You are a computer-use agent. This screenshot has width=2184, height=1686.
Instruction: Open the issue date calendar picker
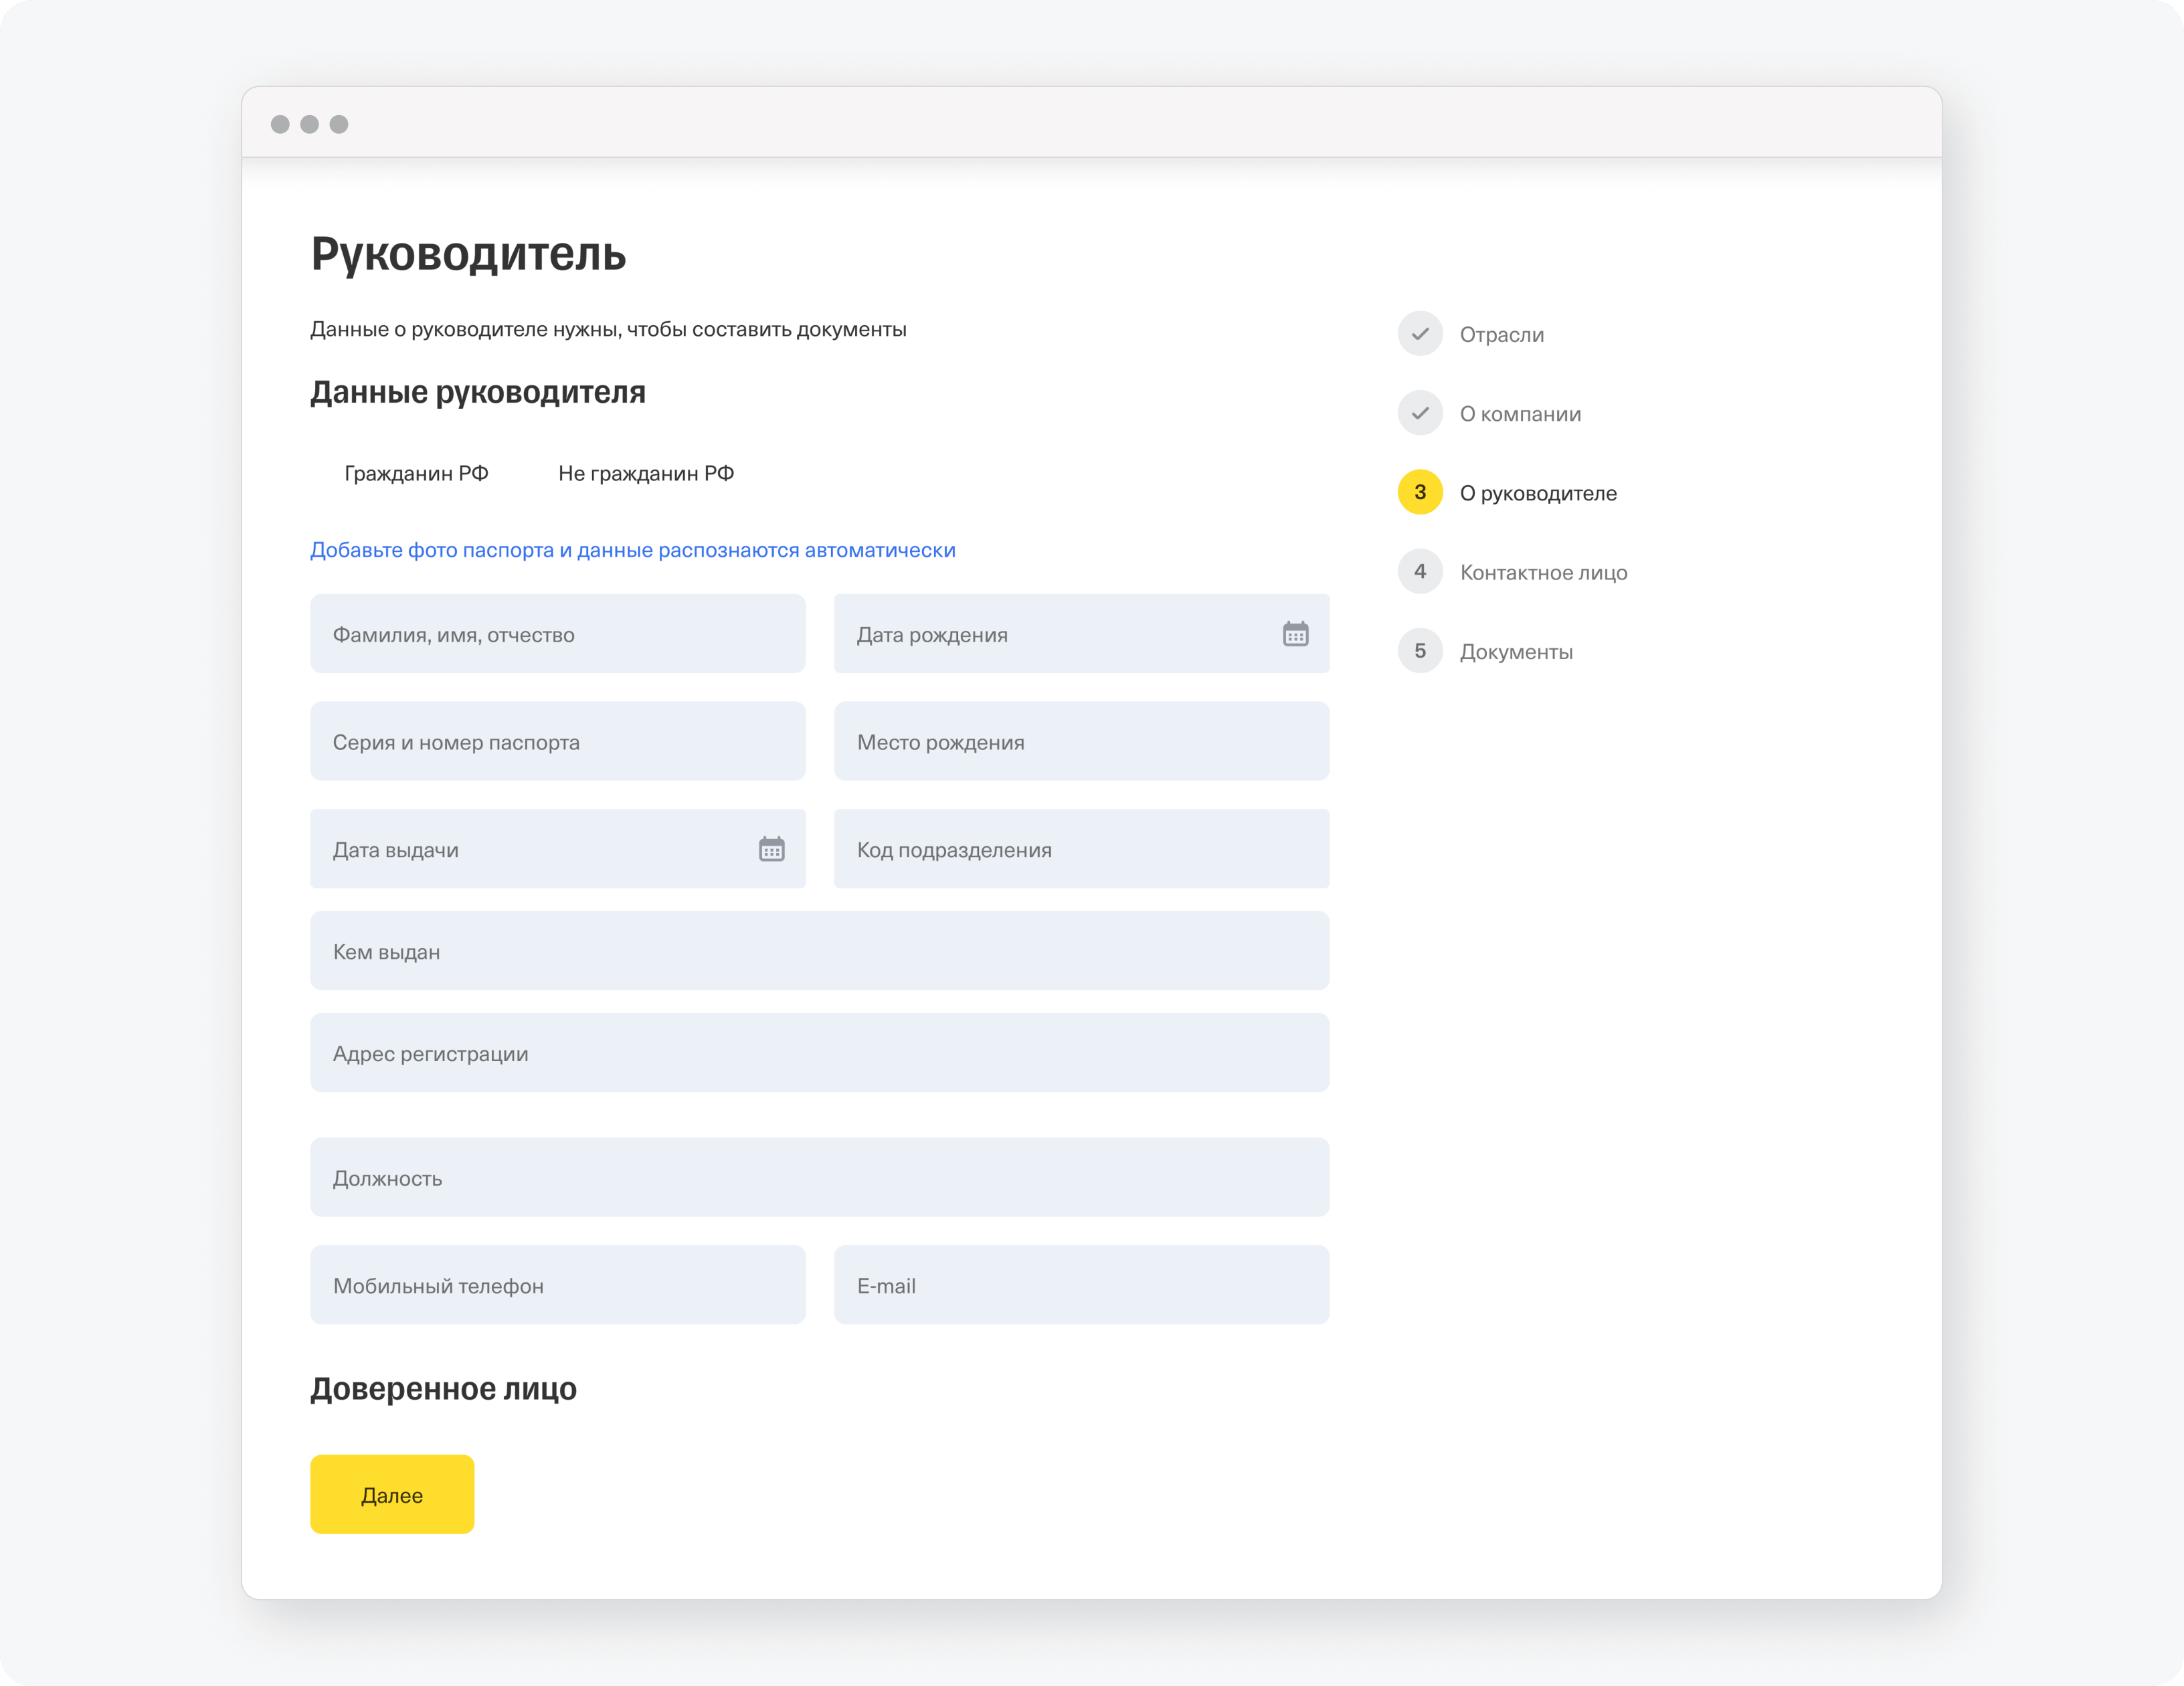pyautogui.click(x=771, y=849)
